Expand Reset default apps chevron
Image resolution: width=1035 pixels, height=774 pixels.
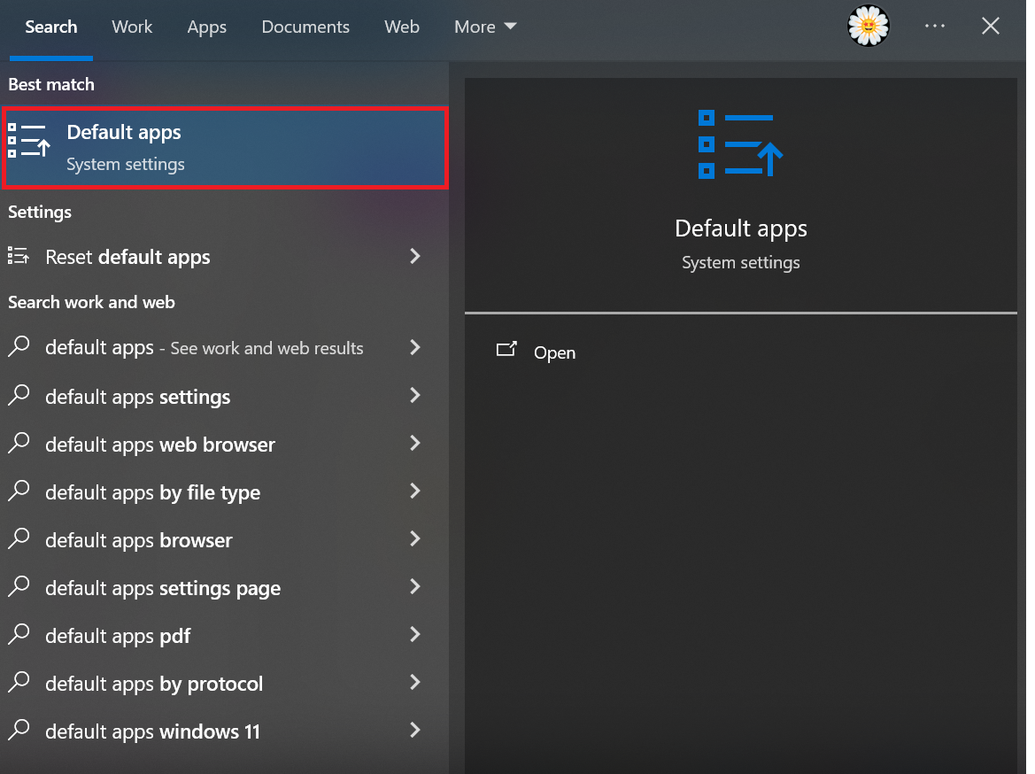[414, 256]
